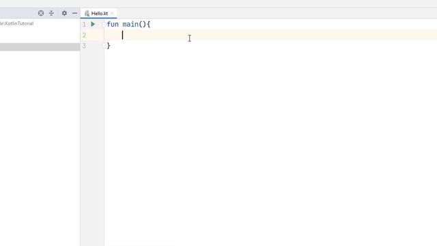This screenshot has height=246, width=437.
Task: Select opened file via target icon
Action: (x=41, y=13)
